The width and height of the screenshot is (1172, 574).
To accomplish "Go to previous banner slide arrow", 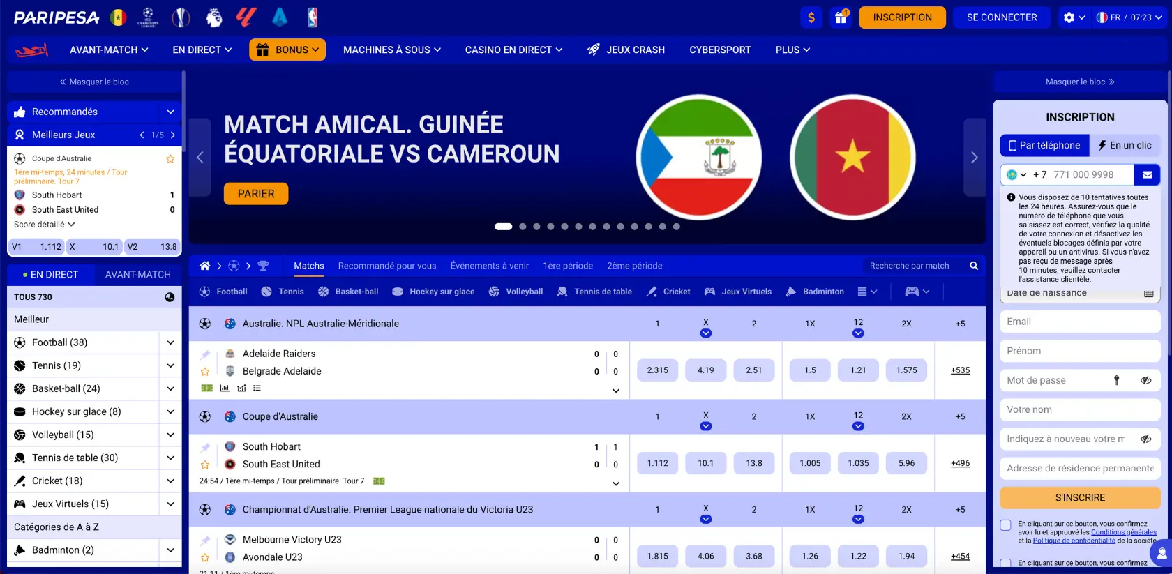I will [200, 158].
